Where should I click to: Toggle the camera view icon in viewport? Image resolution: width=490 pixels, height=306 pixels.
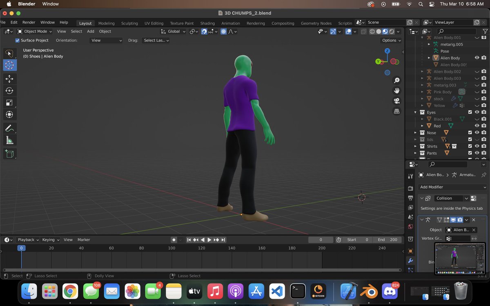tap(396, 101)
